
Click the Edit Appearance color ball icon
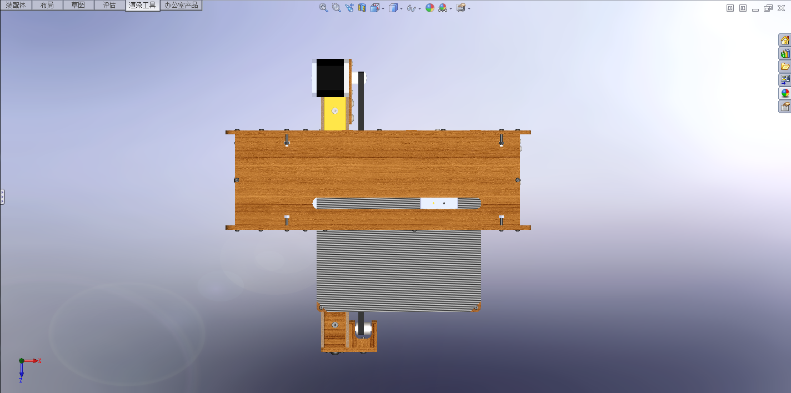point(430,8)
